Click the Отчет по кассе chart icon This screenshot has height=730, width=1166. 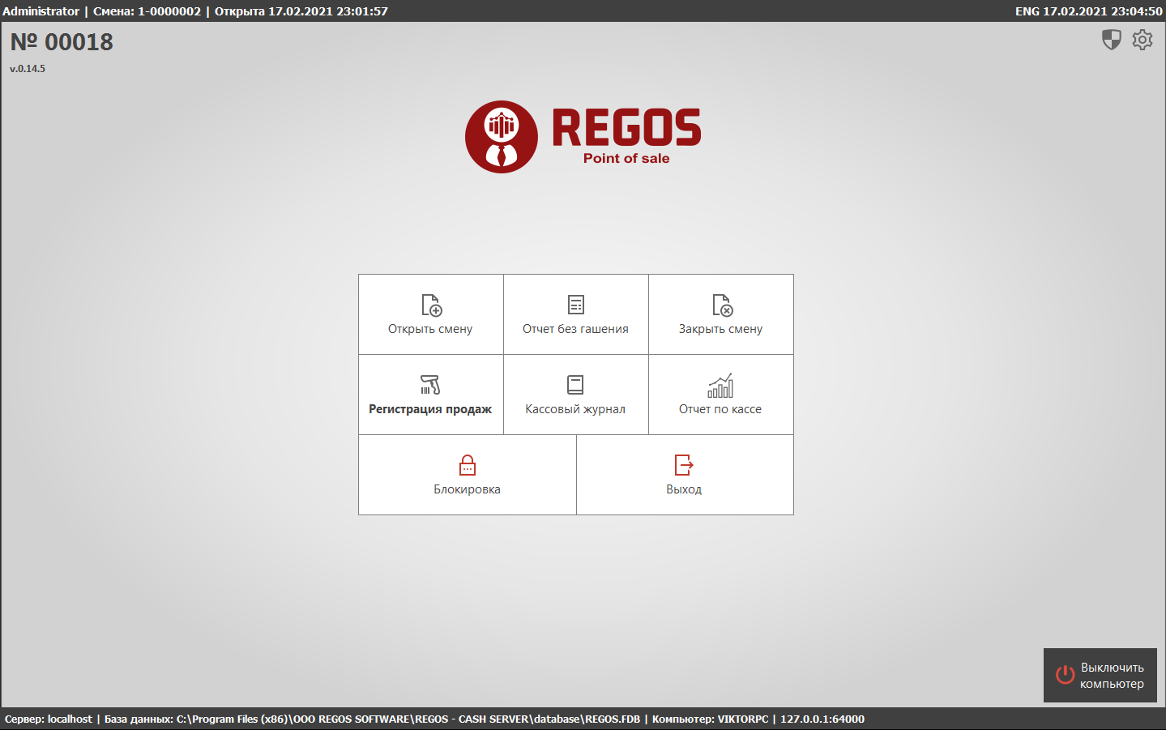[x=720, y=386]
